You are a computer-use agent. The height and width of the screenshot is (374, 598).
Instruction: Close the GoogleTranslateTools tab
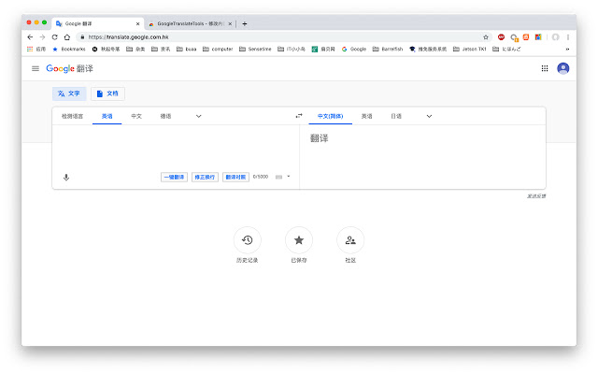pyautogui.click(x=230, y=23)
